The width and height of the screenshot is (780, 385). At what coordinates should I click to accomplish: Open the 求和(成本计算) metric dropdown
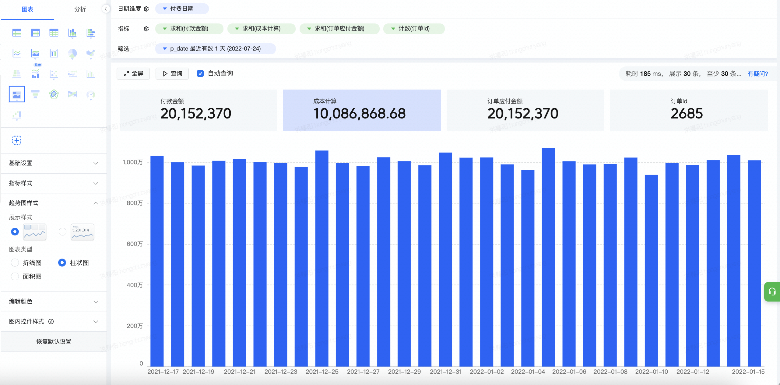(261, 29)
